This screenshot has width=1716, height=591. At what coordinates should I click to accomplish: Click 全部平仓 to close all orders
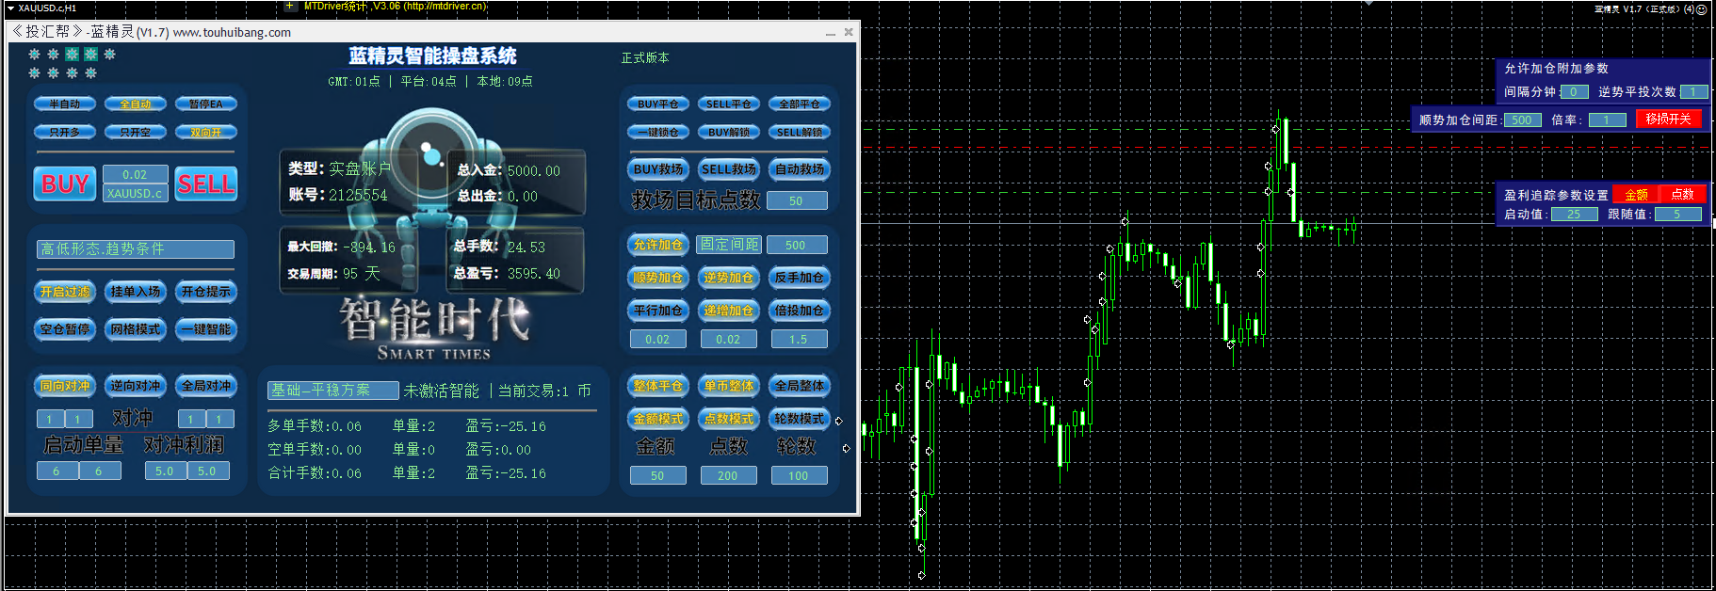[x=800, y=104]
